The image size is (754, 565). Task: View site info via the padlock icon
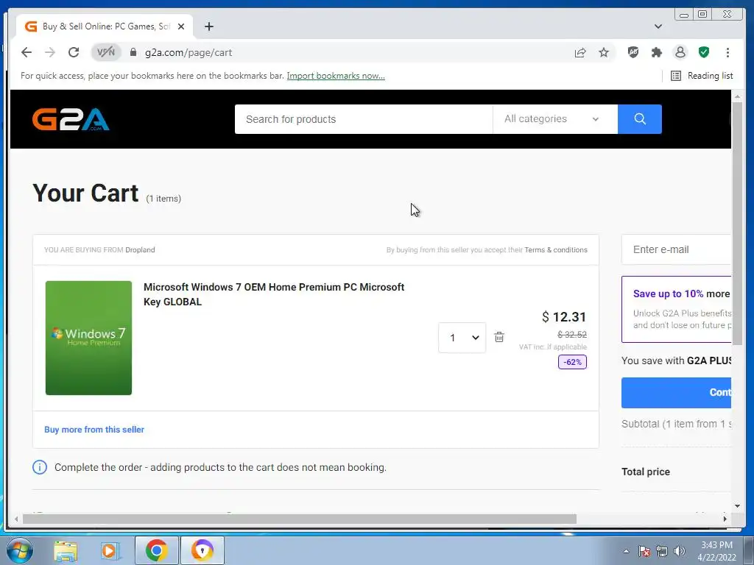[133, 52]
